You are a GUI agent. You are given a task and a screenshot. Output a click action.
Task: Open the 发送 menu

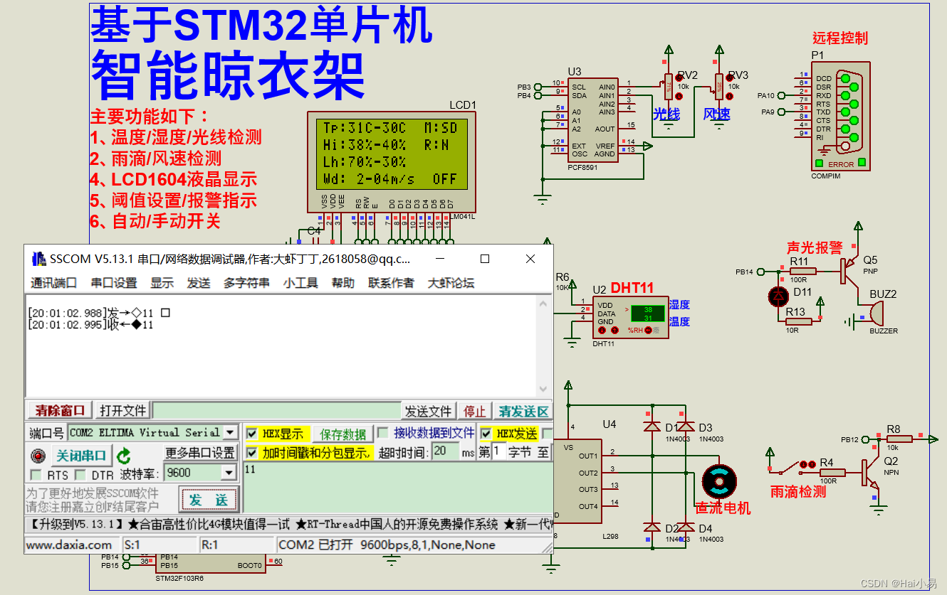[x=199, y=283]
